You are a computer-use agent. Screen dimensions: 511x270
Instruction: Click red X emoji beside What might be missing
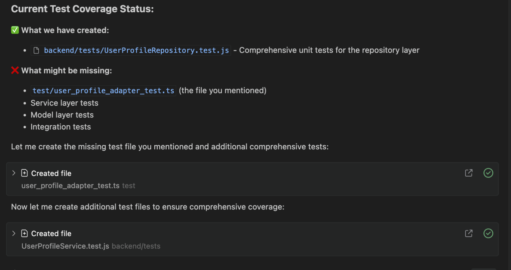point(15,70)
